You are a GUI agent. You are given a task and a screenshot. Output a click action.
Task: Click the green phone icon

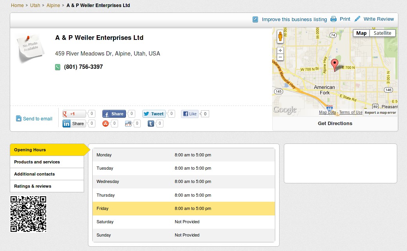[x=58, y=67]
